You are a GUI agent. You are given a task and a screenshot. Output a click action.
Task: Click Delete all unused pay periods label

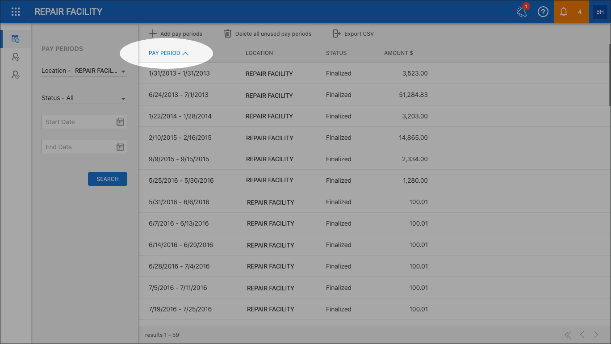273,34
